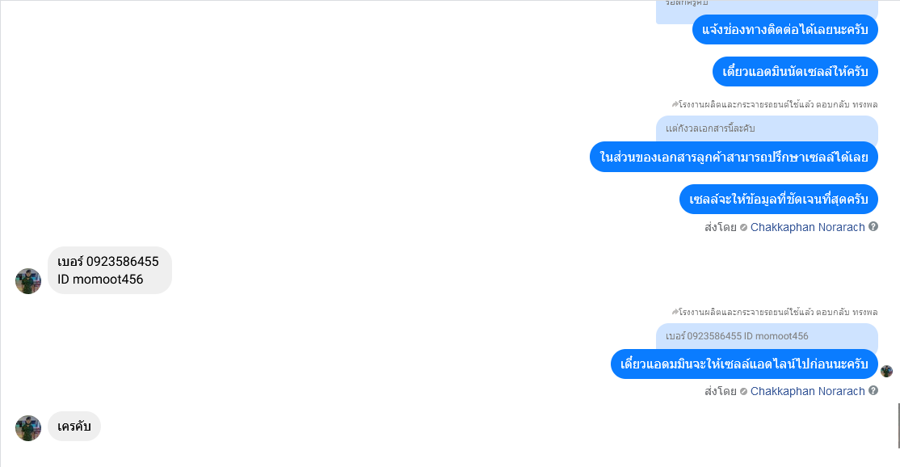This screenshot has width=900, height=467.
Task: Select the เดี๋ยวแอดมินนัดเซลล์ให้ครับ message bubble
Action: [795, 72]
